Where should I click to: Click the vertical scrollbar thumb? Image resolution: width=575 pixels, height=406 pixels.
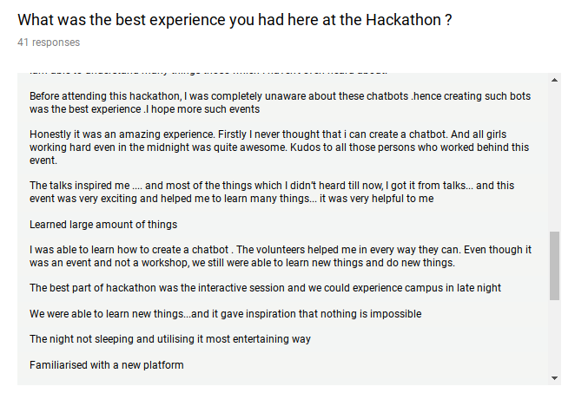[x=554, y=265]
